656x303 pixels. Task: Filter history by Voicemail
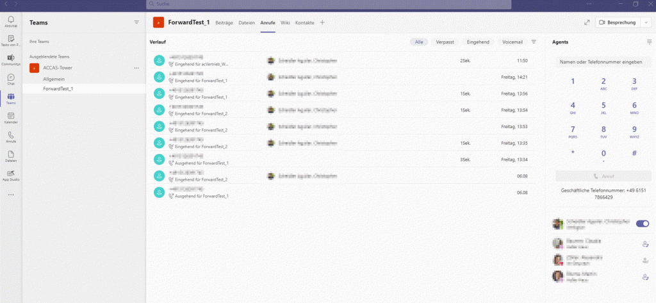[512, 42]
